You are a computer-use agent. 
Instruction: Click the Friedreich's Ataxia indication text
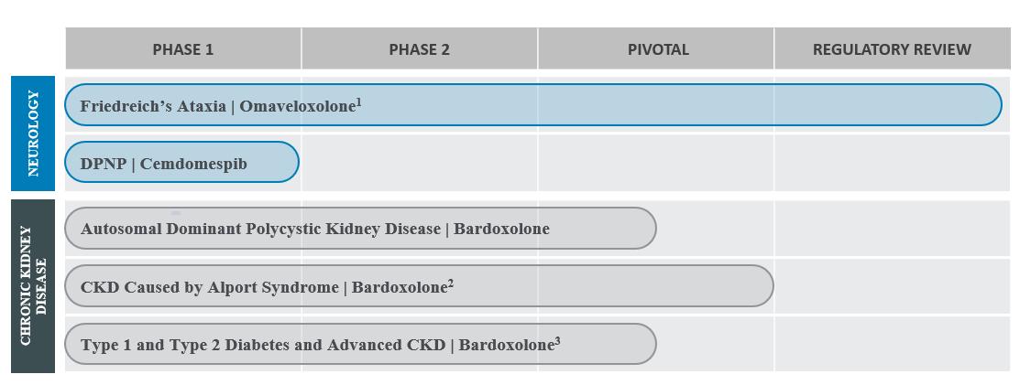152,106
